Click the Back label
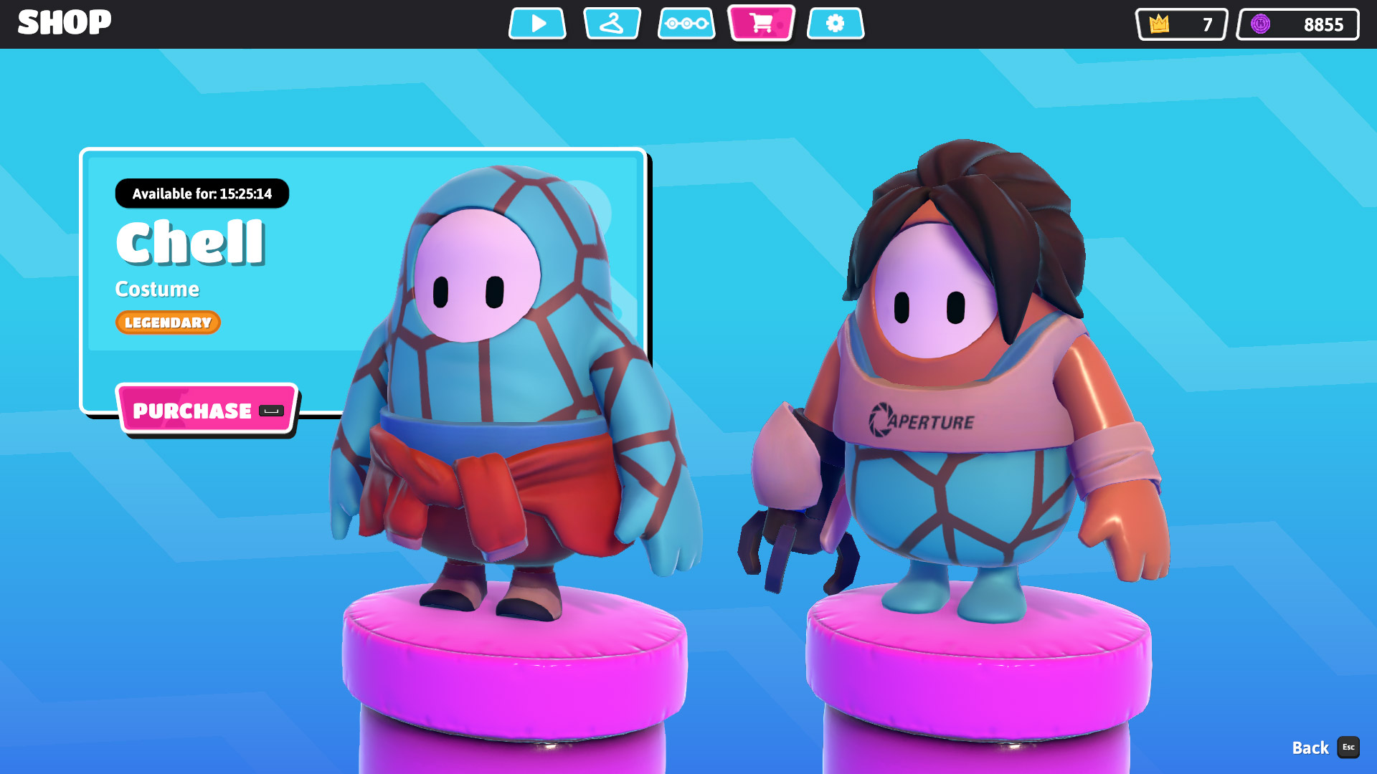The width and height of the screenshot is (1377, 774). pos(1310,748)
